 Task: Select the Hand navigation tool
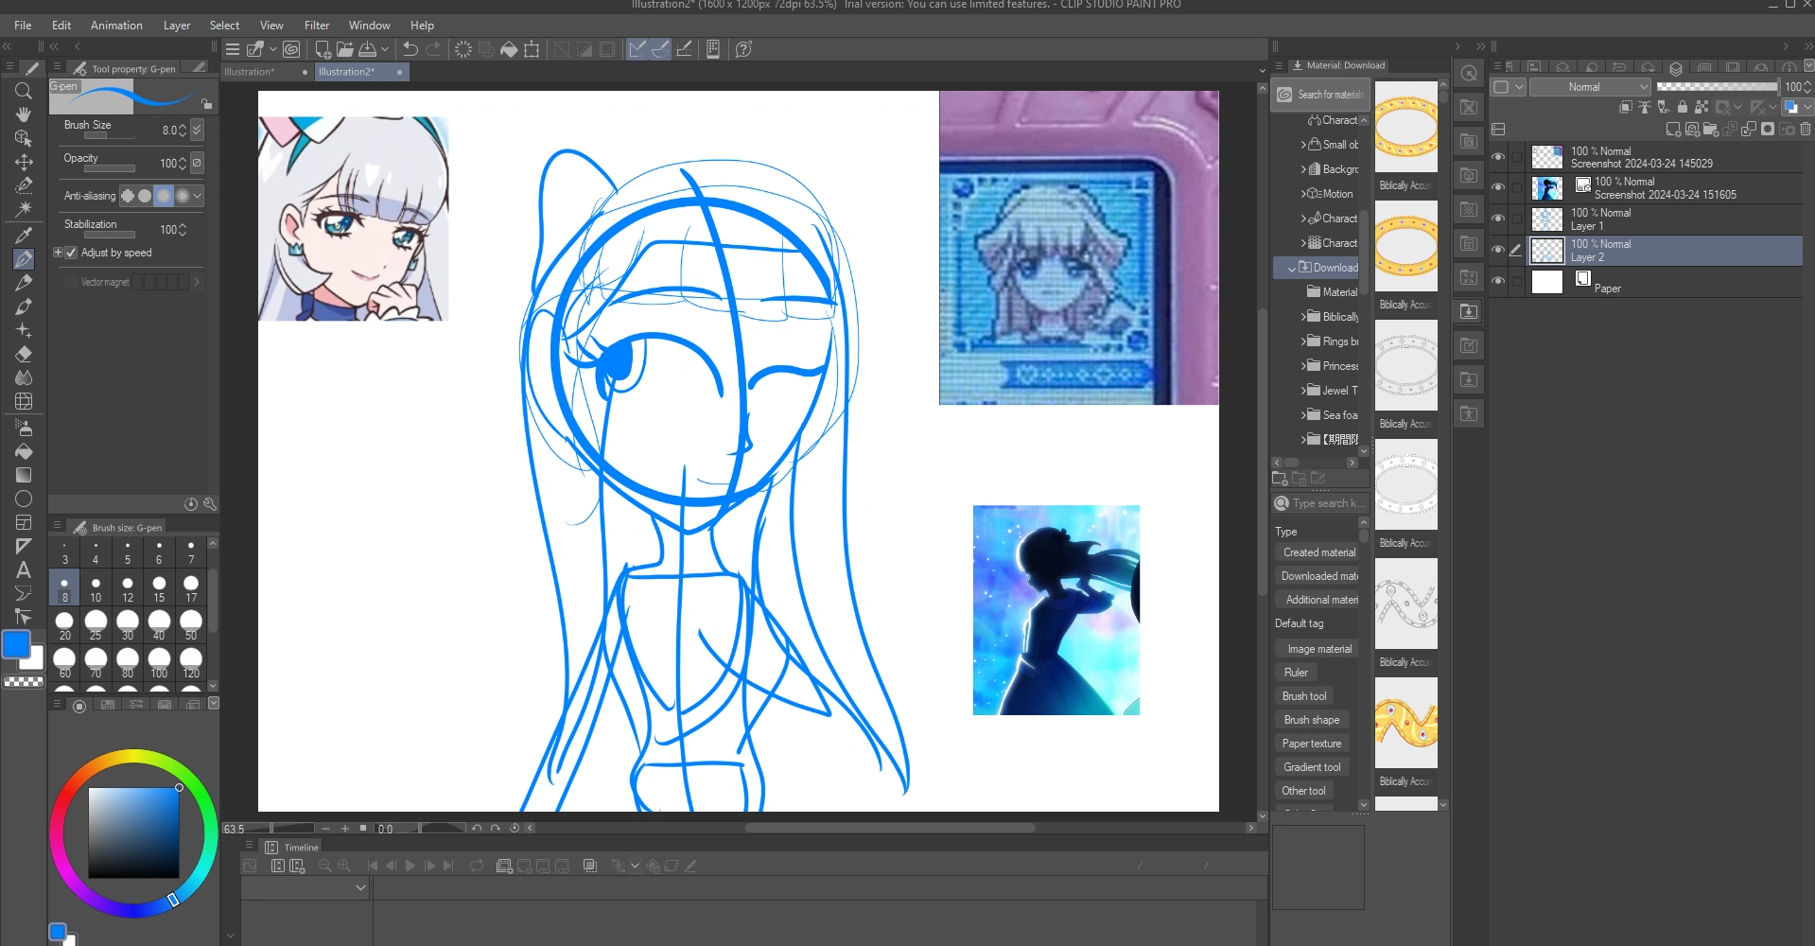[x=24, y=114]
